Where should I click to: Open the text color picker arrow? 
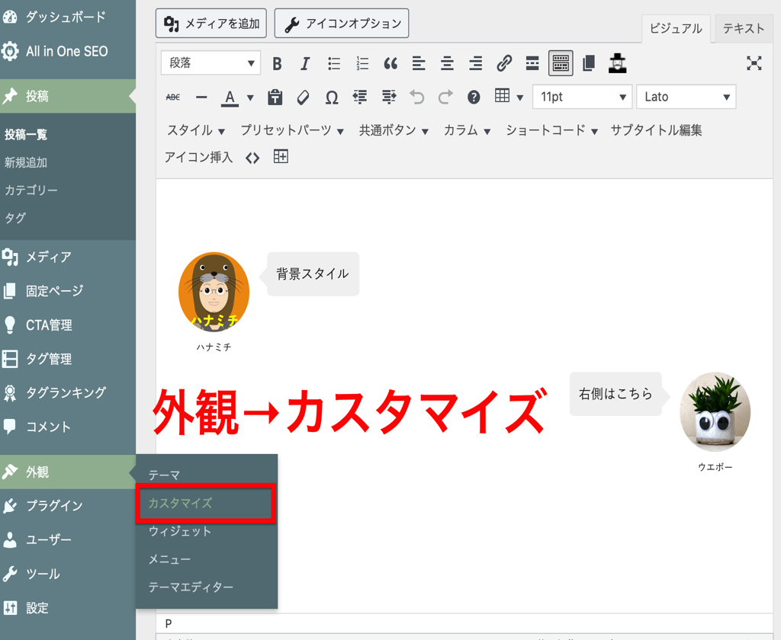(x=250, y=98)
